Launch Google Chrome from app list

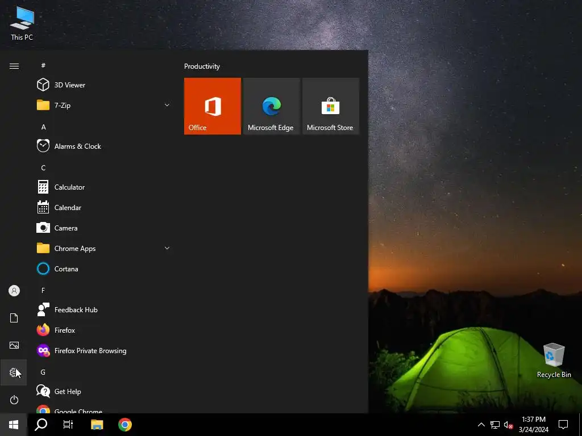pos(104,409)
